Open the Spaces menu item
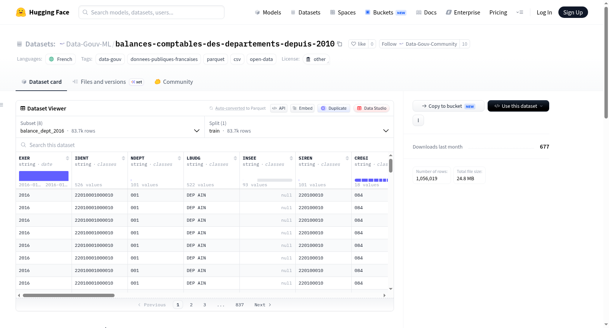Viewport: 609px width, 328px height. pos(343,12)
